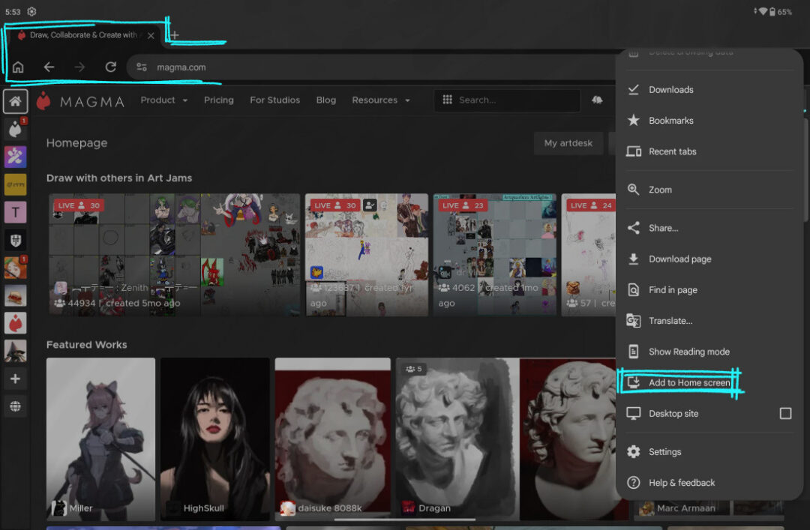Click the Magma logo in header
Screen dimensions: 810x530
tap(80, 101)
